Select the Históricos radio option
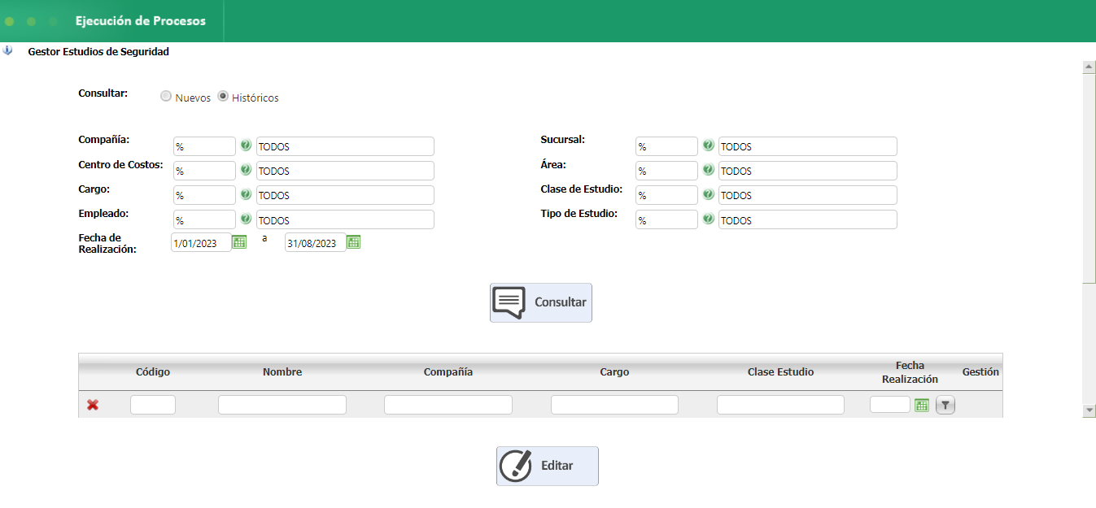 point(223,96)
